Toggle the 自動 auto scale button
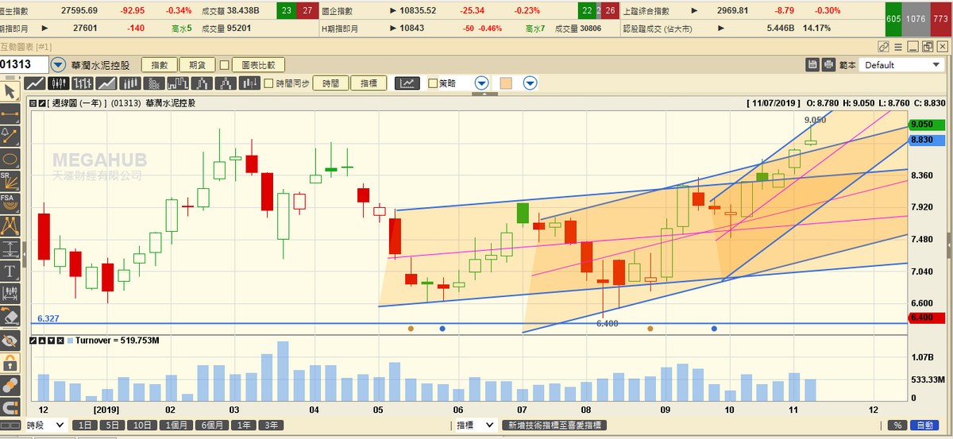The image size is (953, 439). tap(923, 426)
